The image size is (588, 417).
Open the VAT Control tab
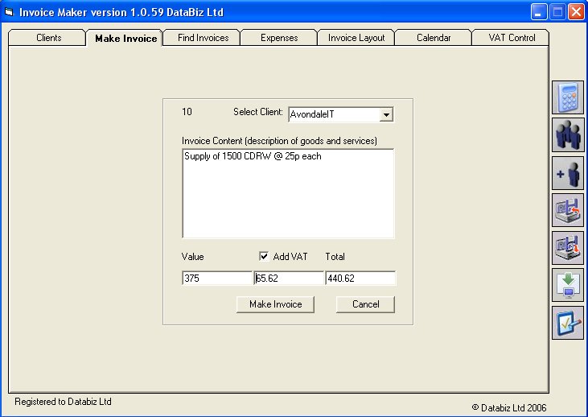(x=510, y=38)
